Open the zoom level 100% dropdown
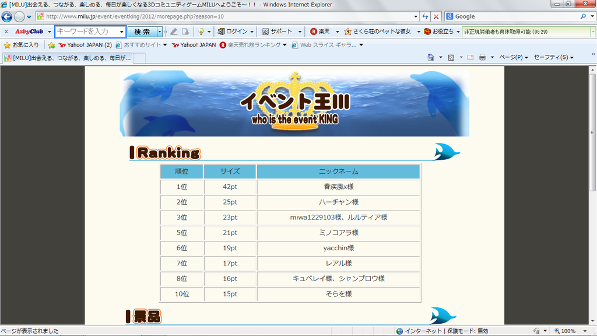597x336 pixels. coord(584,331)
